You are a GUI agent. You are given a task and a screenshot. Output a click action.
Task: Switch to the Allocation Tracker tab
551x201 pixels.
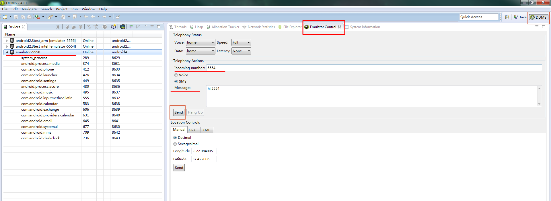click(x=223, y=27)
